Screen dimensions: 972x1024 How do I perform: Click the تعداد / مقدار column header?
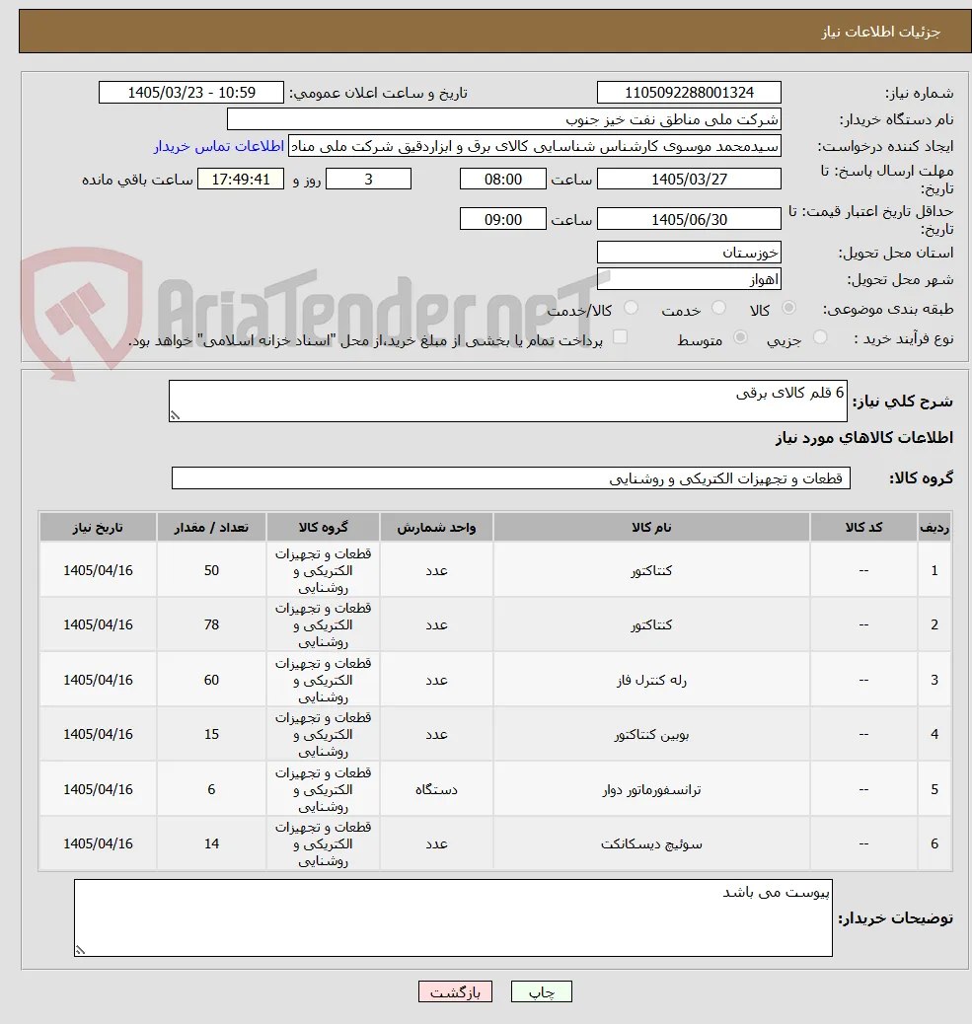point(211,527)
